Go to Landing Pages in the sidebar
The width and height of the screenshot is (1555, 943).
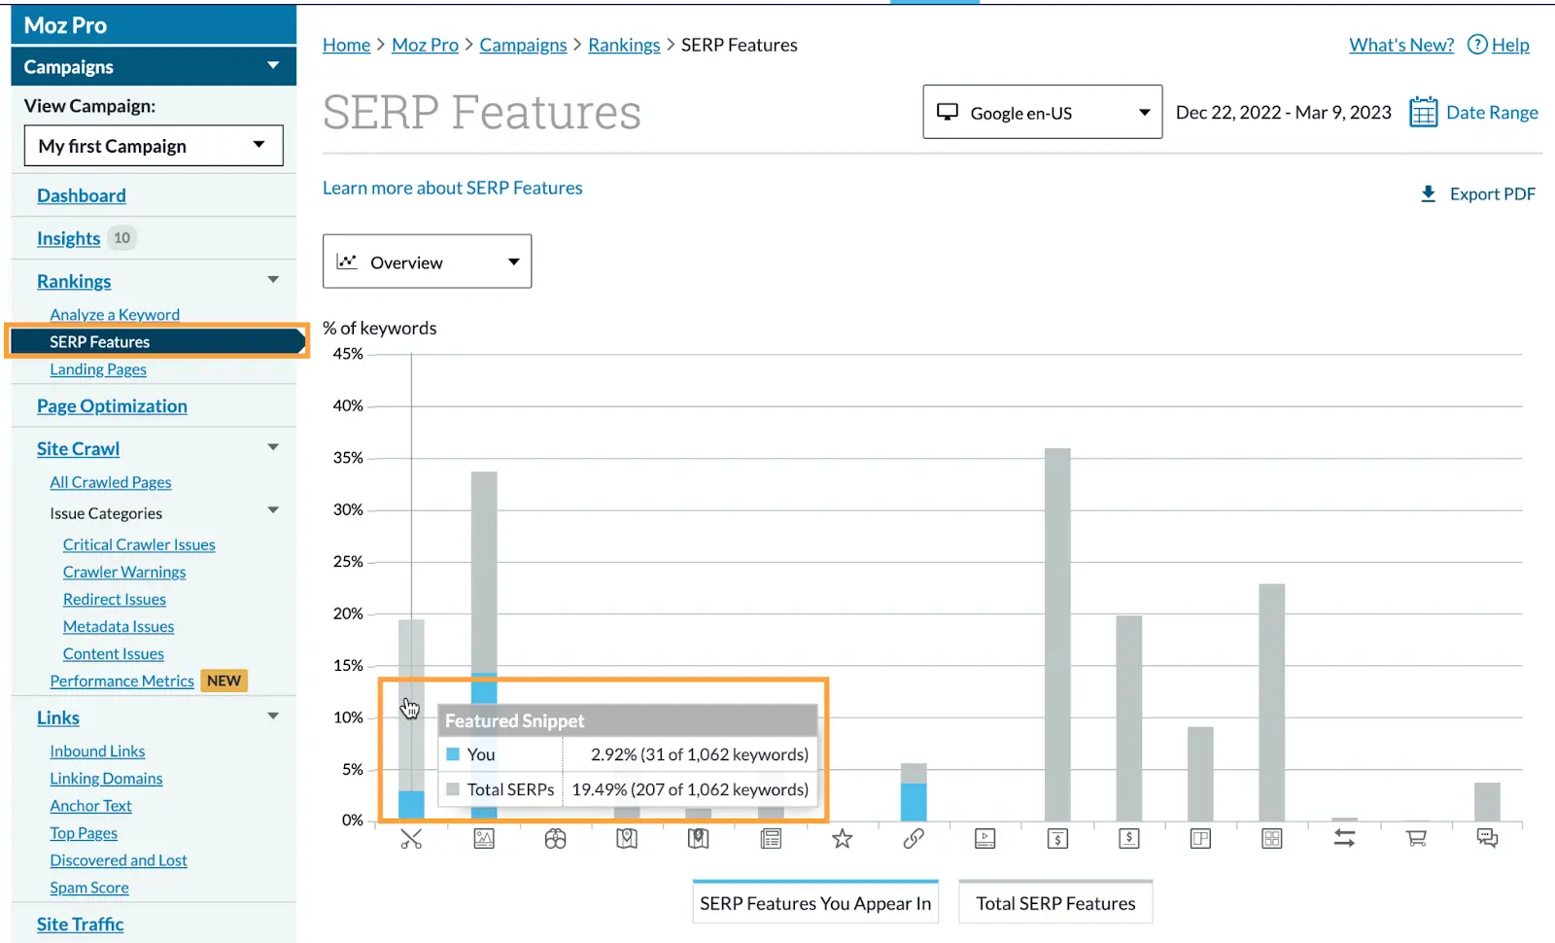pos(98,369)
